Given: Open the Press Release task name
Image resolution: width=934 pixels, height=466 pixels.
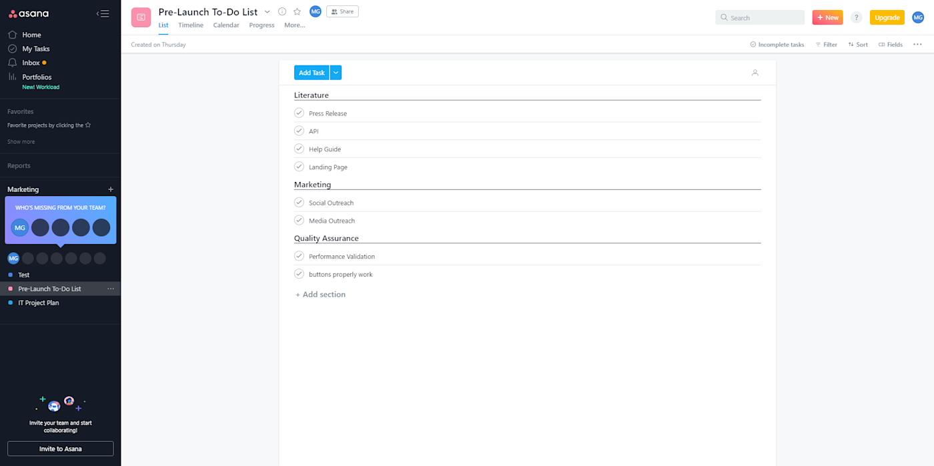Looking at the screenshot, I should tap(328, 113).
